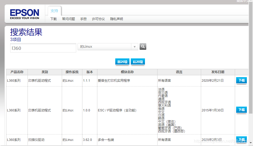Click the EPSON logo

(x=25, y=14)
